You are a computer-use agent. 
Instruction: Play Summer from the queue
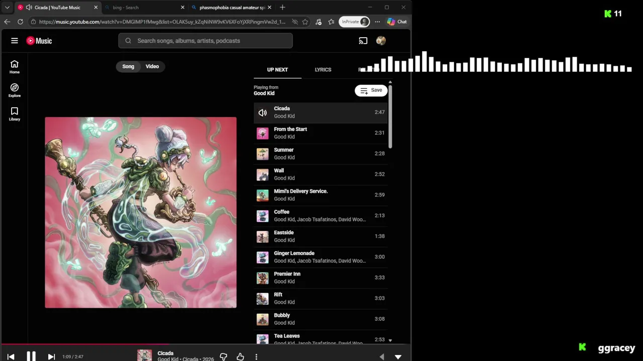(x=320, y=153)
